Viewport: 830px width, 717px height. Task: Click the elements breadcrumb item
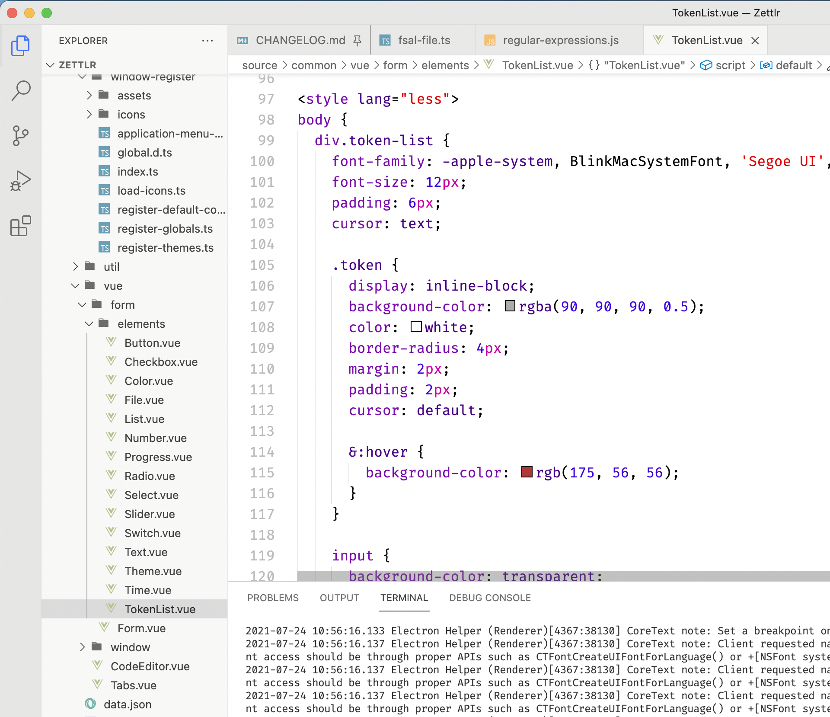pos(445,65)
